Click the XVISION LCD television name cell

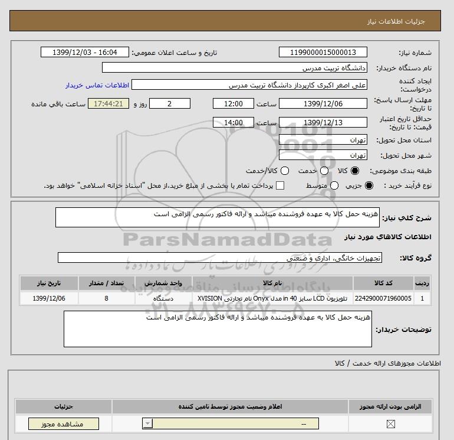[272, 298]
